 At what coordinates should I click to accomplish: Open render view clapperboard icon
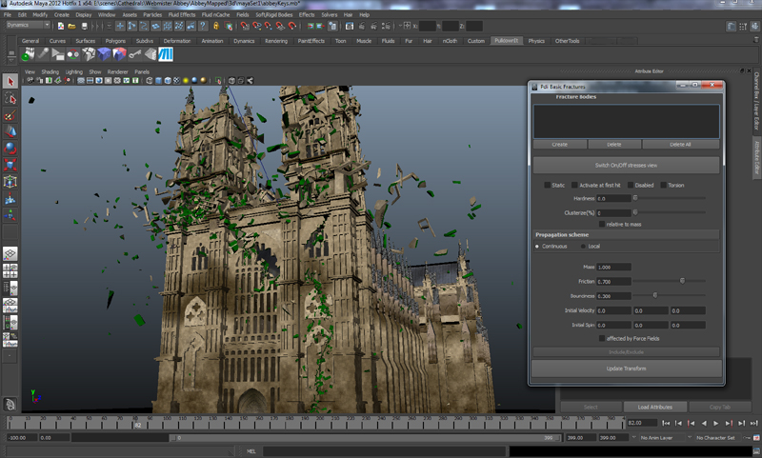pyautogui.click(x=349, y=26)
